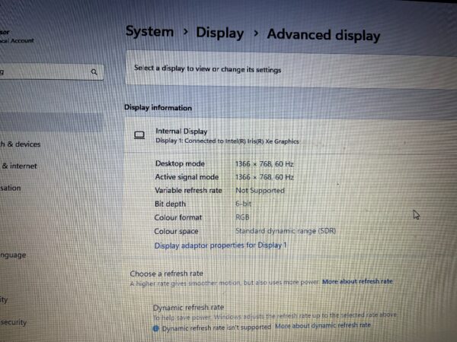457x342 pixels.
Task: Click the 'Display information' heading
Action: pyautogui.click(x=158, y=108)
